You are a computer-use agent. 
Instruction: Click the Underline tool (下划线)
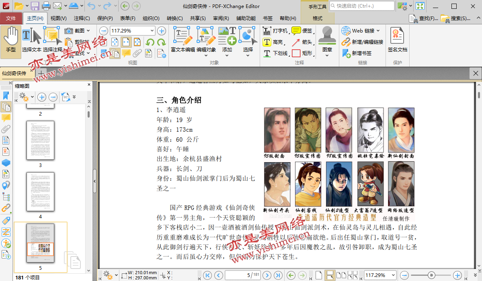coord(276,53)
